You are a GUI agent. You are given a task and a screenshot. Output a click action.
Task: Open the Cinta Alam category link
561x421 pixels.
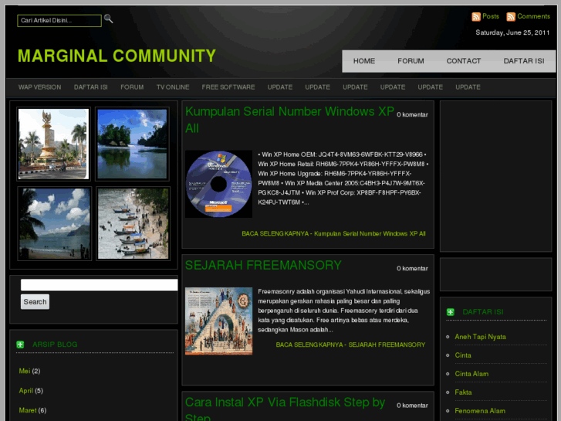point(471,374)
